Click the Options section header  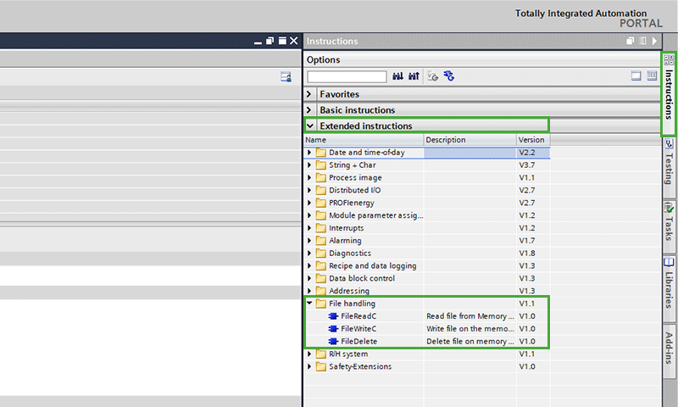481,59
